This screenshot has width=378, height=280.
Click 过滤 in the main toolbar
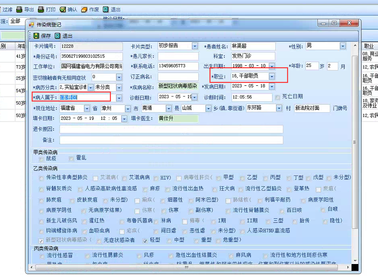pyautogui.click(x=7, y=9)
